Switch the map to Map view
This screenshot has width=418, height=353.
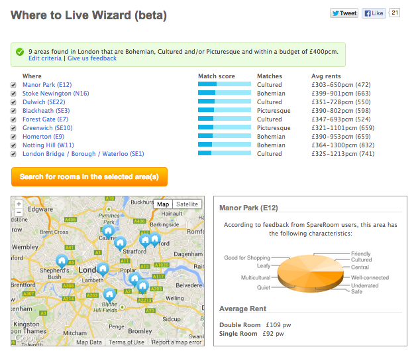tap(163, 204)
